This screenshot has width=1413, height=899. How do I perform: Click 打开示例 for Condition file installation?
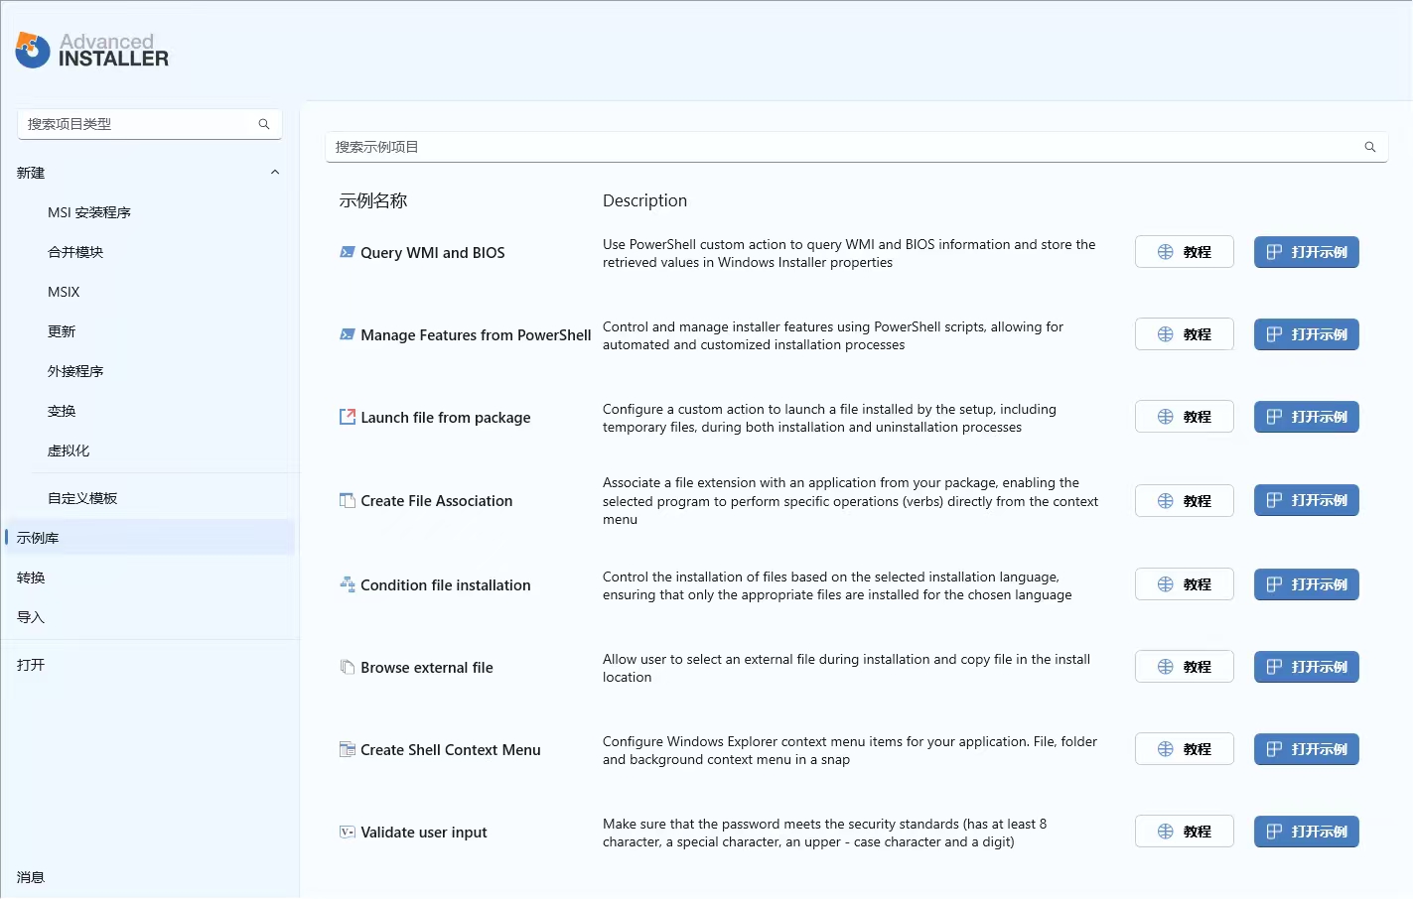tap(1307, 584)
